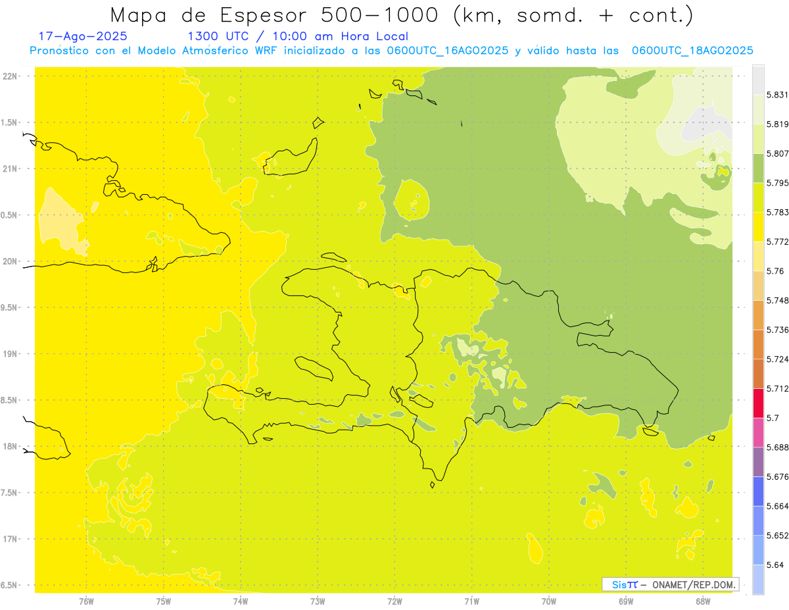Select the colorbar value 5.676

[x=778, y=476]
